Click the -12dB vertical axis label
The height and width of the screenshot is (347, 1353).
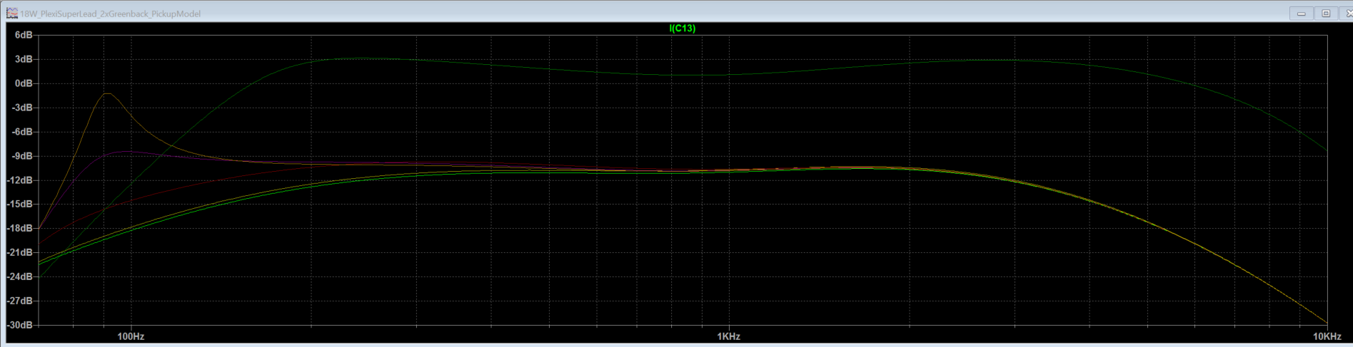(x=20, y=180)
